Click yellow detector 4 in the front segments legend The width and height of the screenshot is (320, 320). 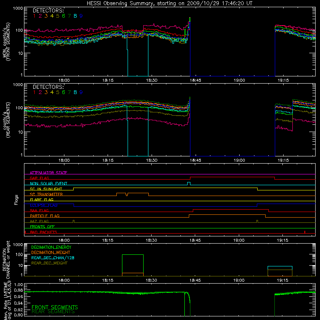click(52, 16)
